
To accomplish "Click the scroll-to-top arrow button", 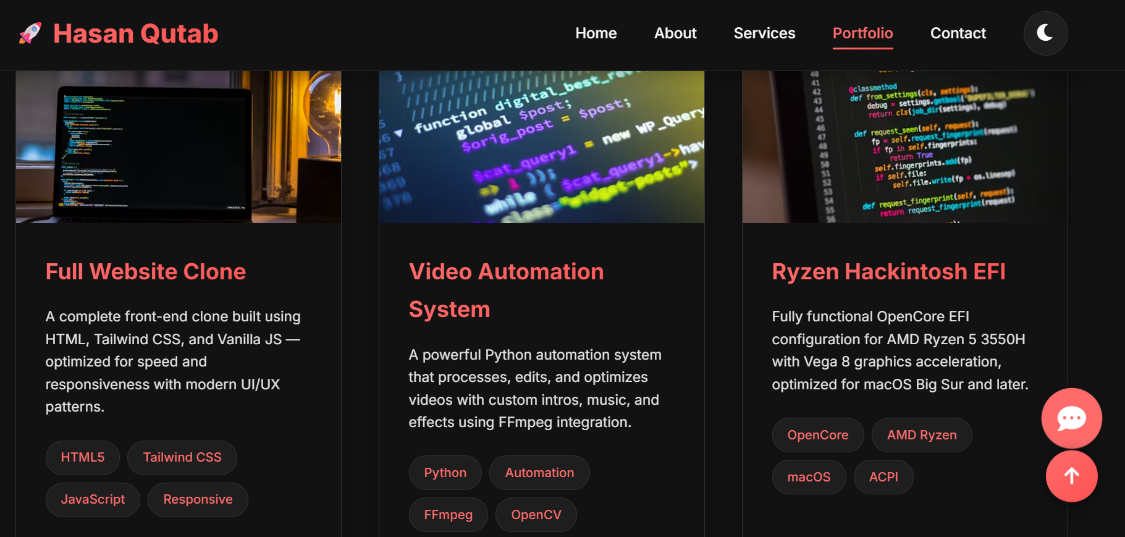I will click(1071, 476).
